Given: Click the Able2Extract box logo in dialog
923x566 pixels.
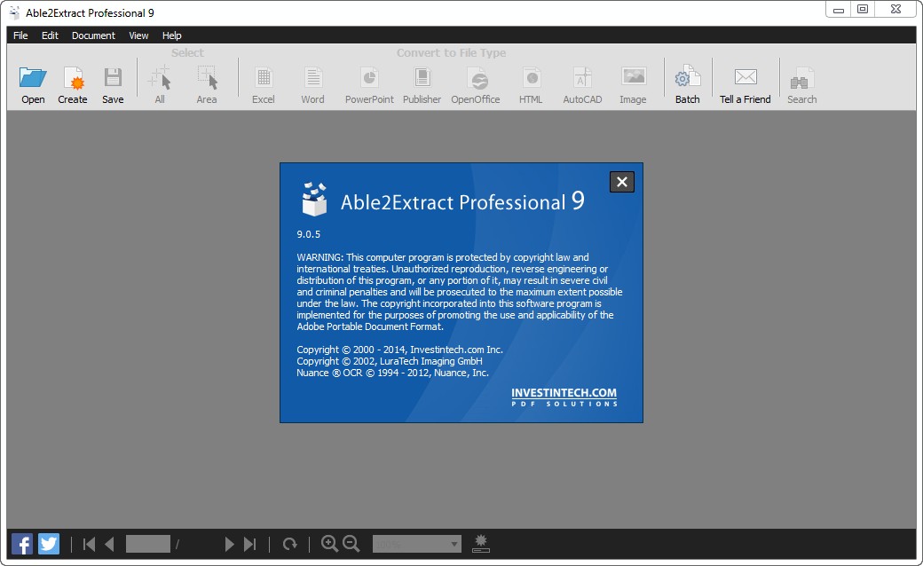Looking at the screenshot, I should pyautogui.click(x=314, y=199).
